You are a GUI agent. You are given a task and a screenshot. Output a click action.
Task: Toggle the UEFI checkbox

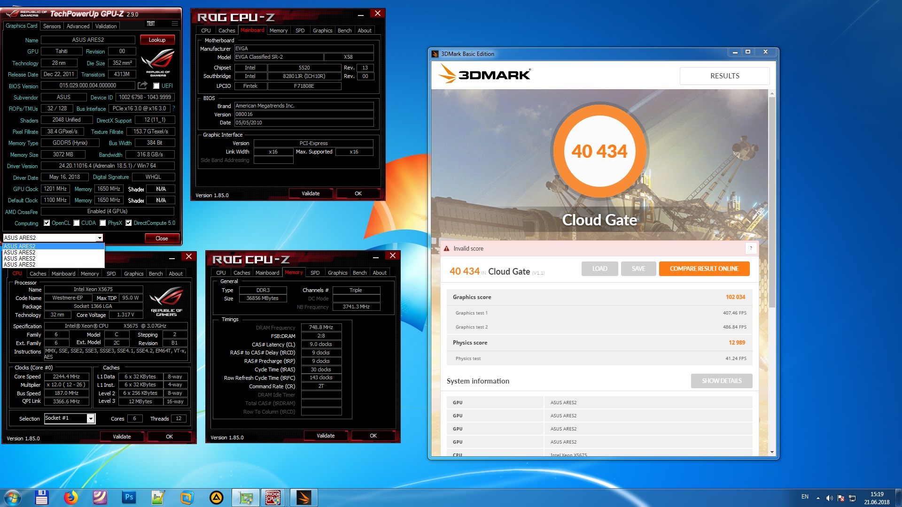pos(156,86)
